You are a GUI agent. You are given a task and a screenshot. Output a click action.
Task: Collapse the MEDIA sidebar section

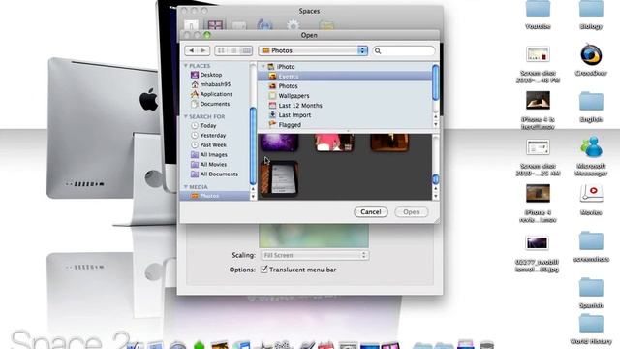[186, 187]
